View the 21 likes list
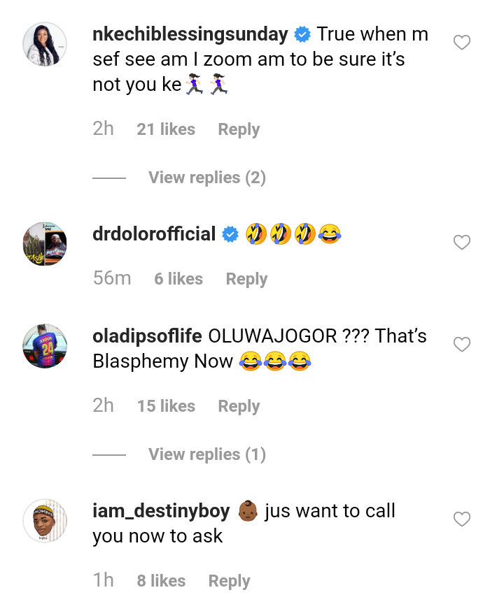504x604 pixels. coord(166,129)
